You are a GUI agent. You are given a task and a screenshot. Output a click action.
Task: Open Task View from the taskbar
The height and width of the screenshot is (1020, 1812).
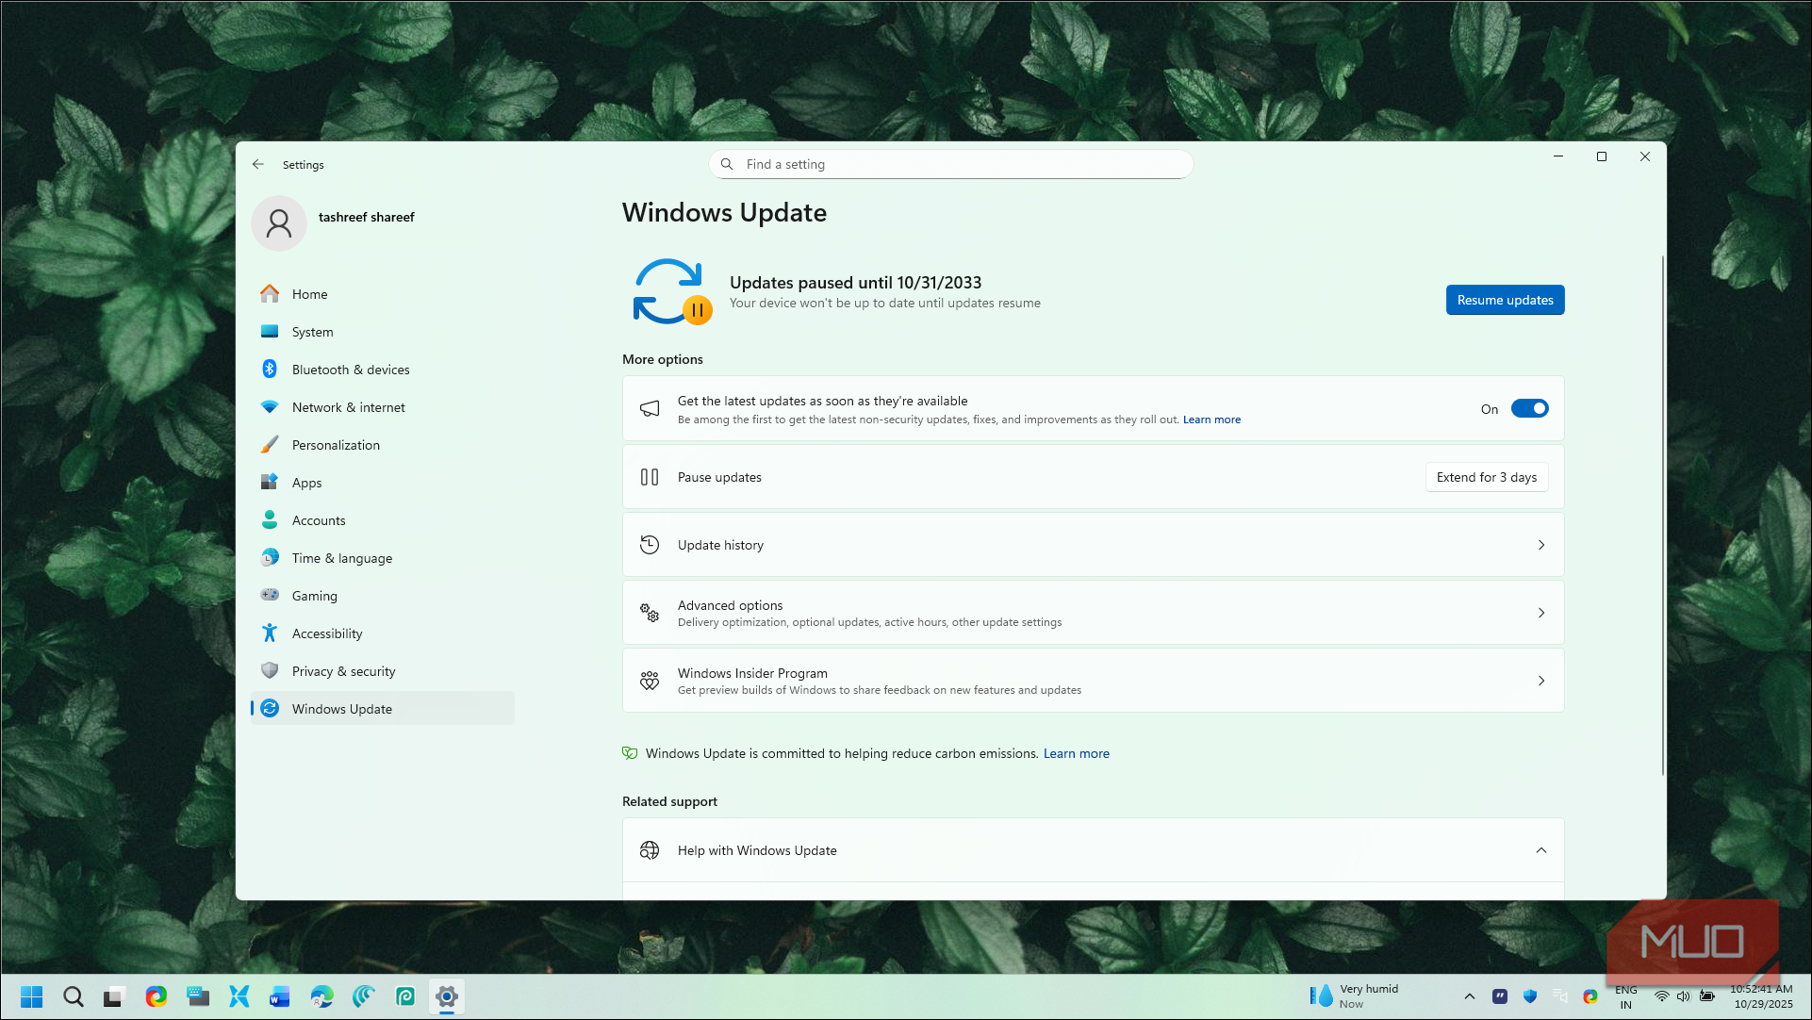click(x=114, y=996)
